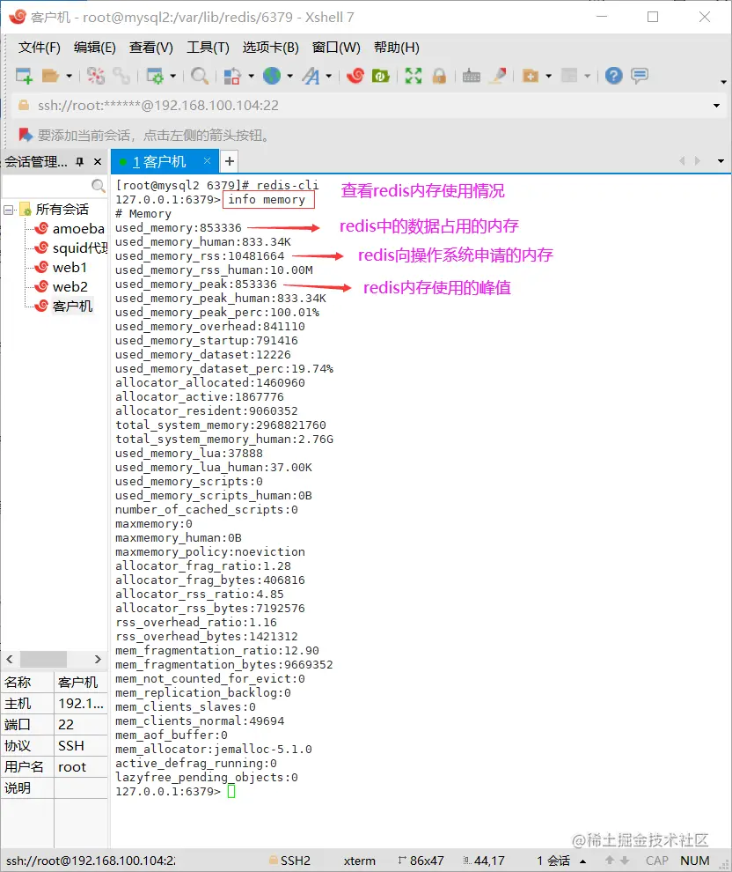
Task: Click session tree right scroll arrow
Action: [x=98, y=659]
